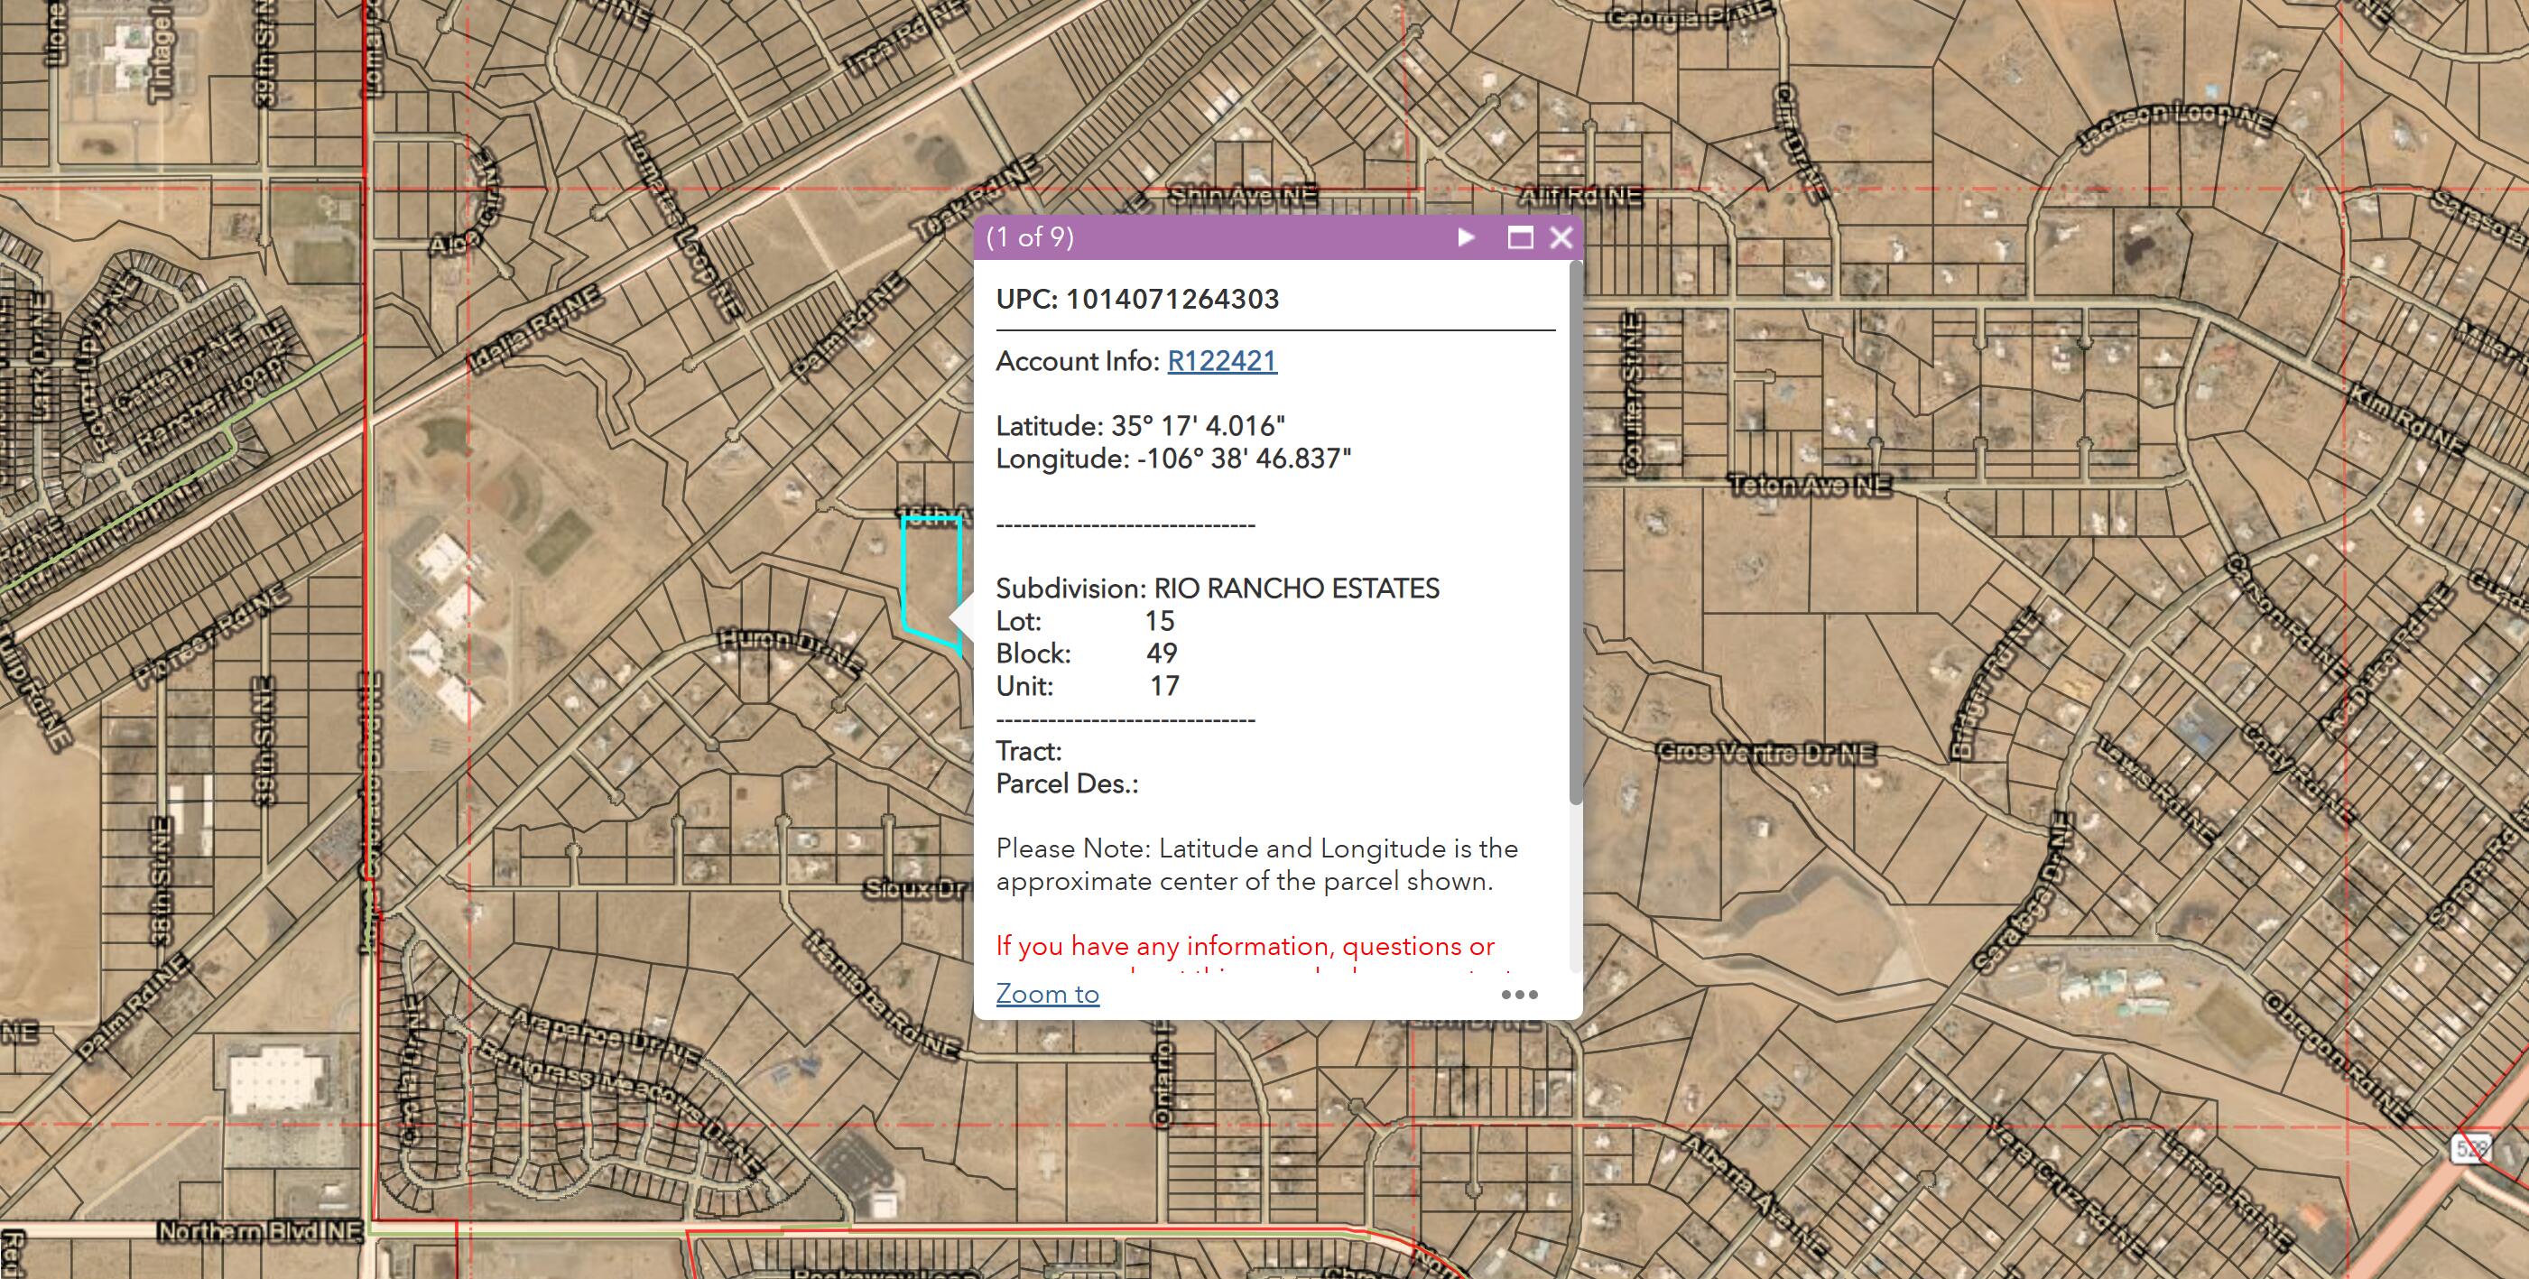Screen dimensions: 2529x1279
Task: Click the (1 of 9) counter text
Action: coord(1030,237)
